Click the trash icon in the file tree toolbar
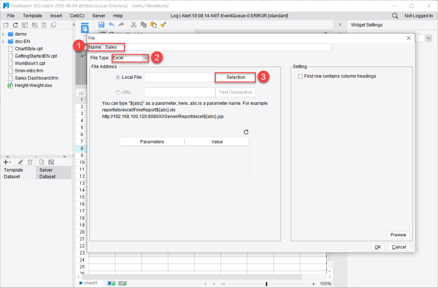This screenshot has width=438, height=288. (44, 25)
